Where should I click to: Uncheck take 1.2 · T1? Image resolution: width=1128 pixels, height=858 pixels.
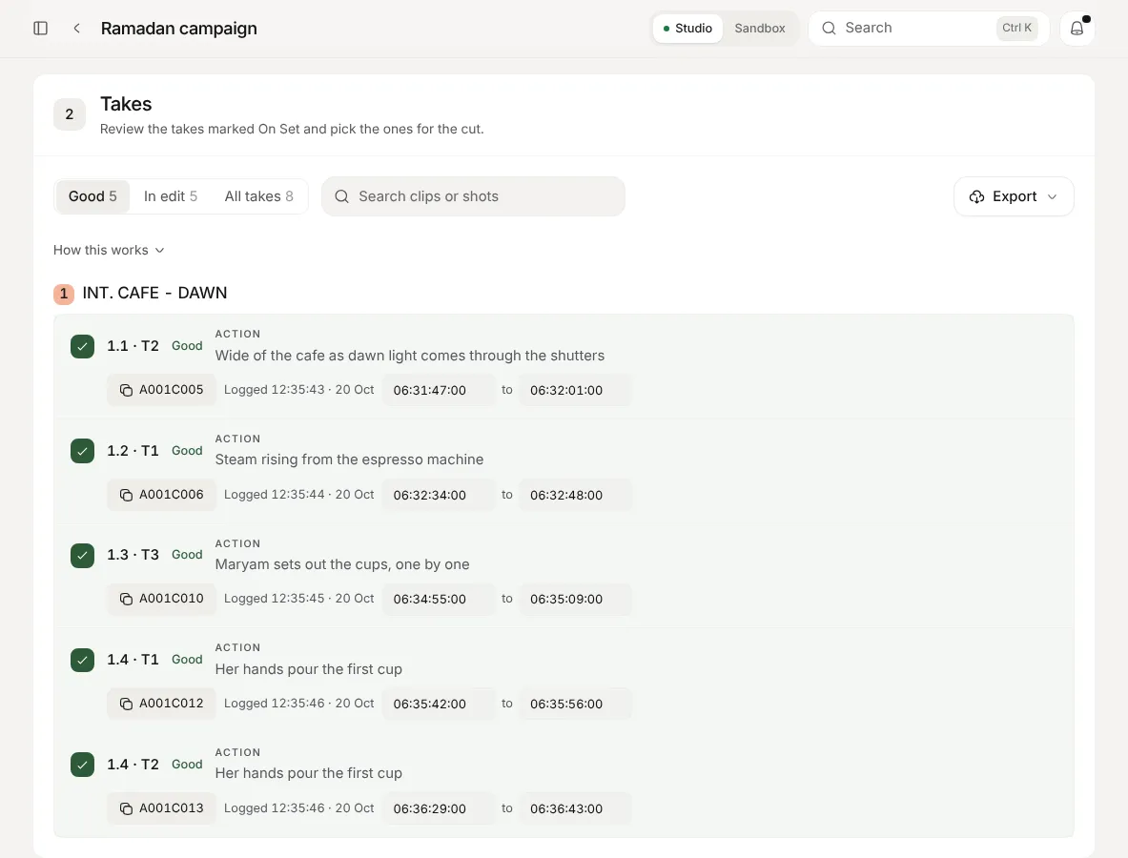tap(82, 451)
